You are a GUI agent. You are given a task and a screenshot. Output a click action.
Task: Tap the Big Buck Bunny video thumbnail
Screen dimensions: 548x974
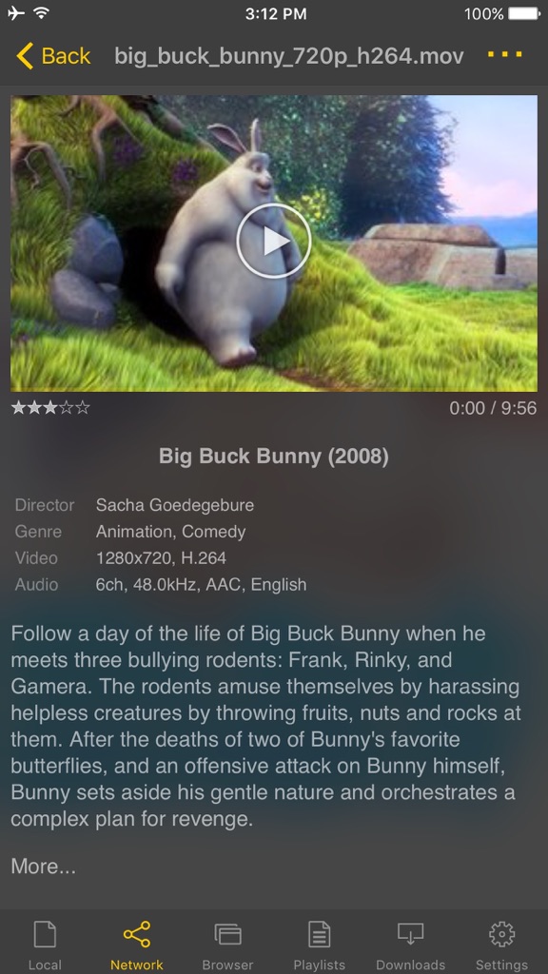[273, 243]
